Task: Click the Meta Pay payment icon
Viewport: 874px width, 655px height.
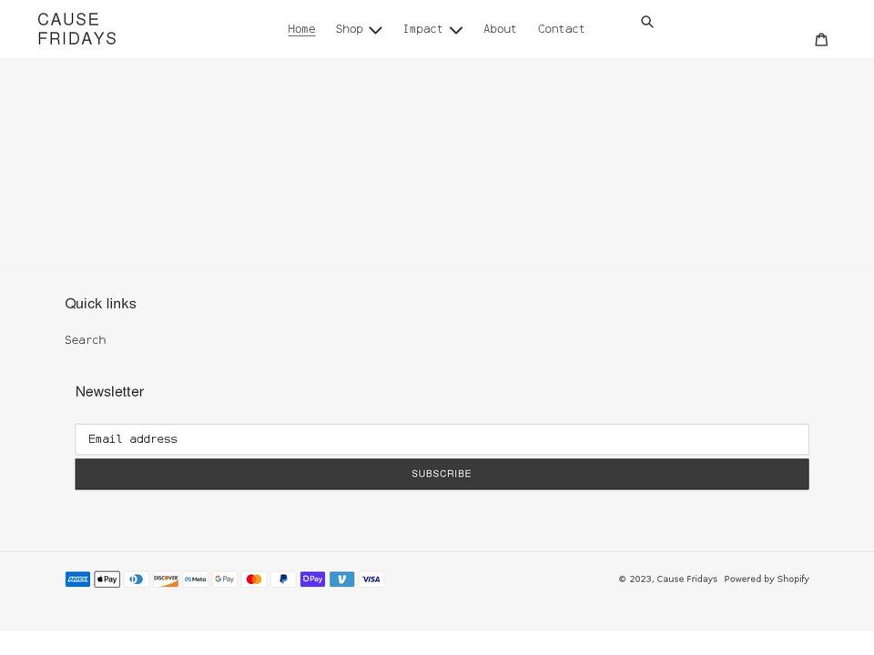Action: (x=195, y=579)
